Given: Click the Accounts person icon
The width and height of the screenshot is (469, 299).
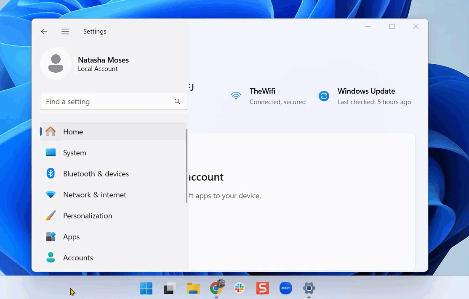Looking at the screenshot, I should 51,257.
